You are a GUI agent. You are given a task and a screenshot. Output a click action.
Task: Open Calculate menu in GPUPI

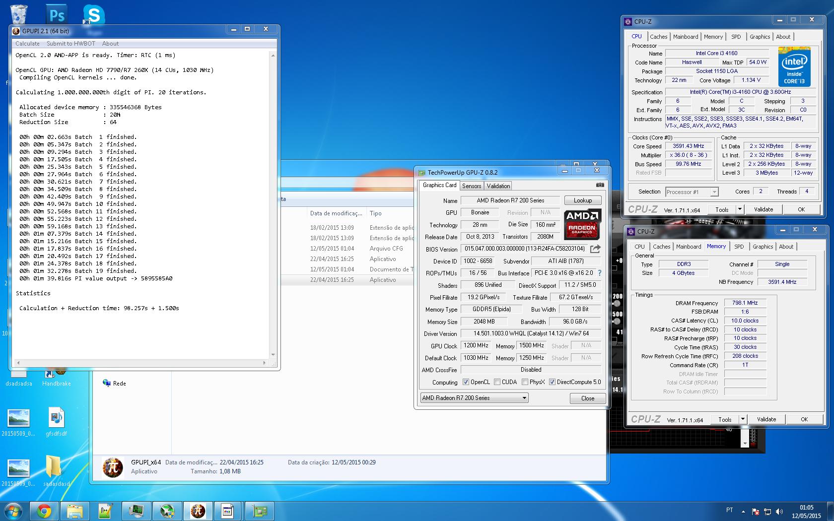click(x=27, y=44)
